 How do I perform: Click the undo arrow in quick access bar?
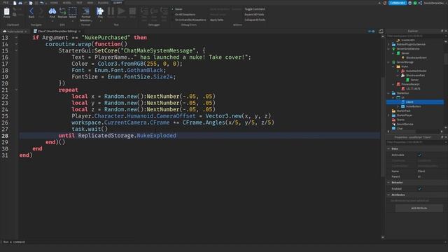point(42,3)
